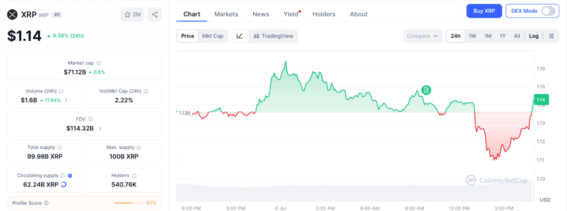Expand Volume (24h) details chevron

tap(66, 100)
